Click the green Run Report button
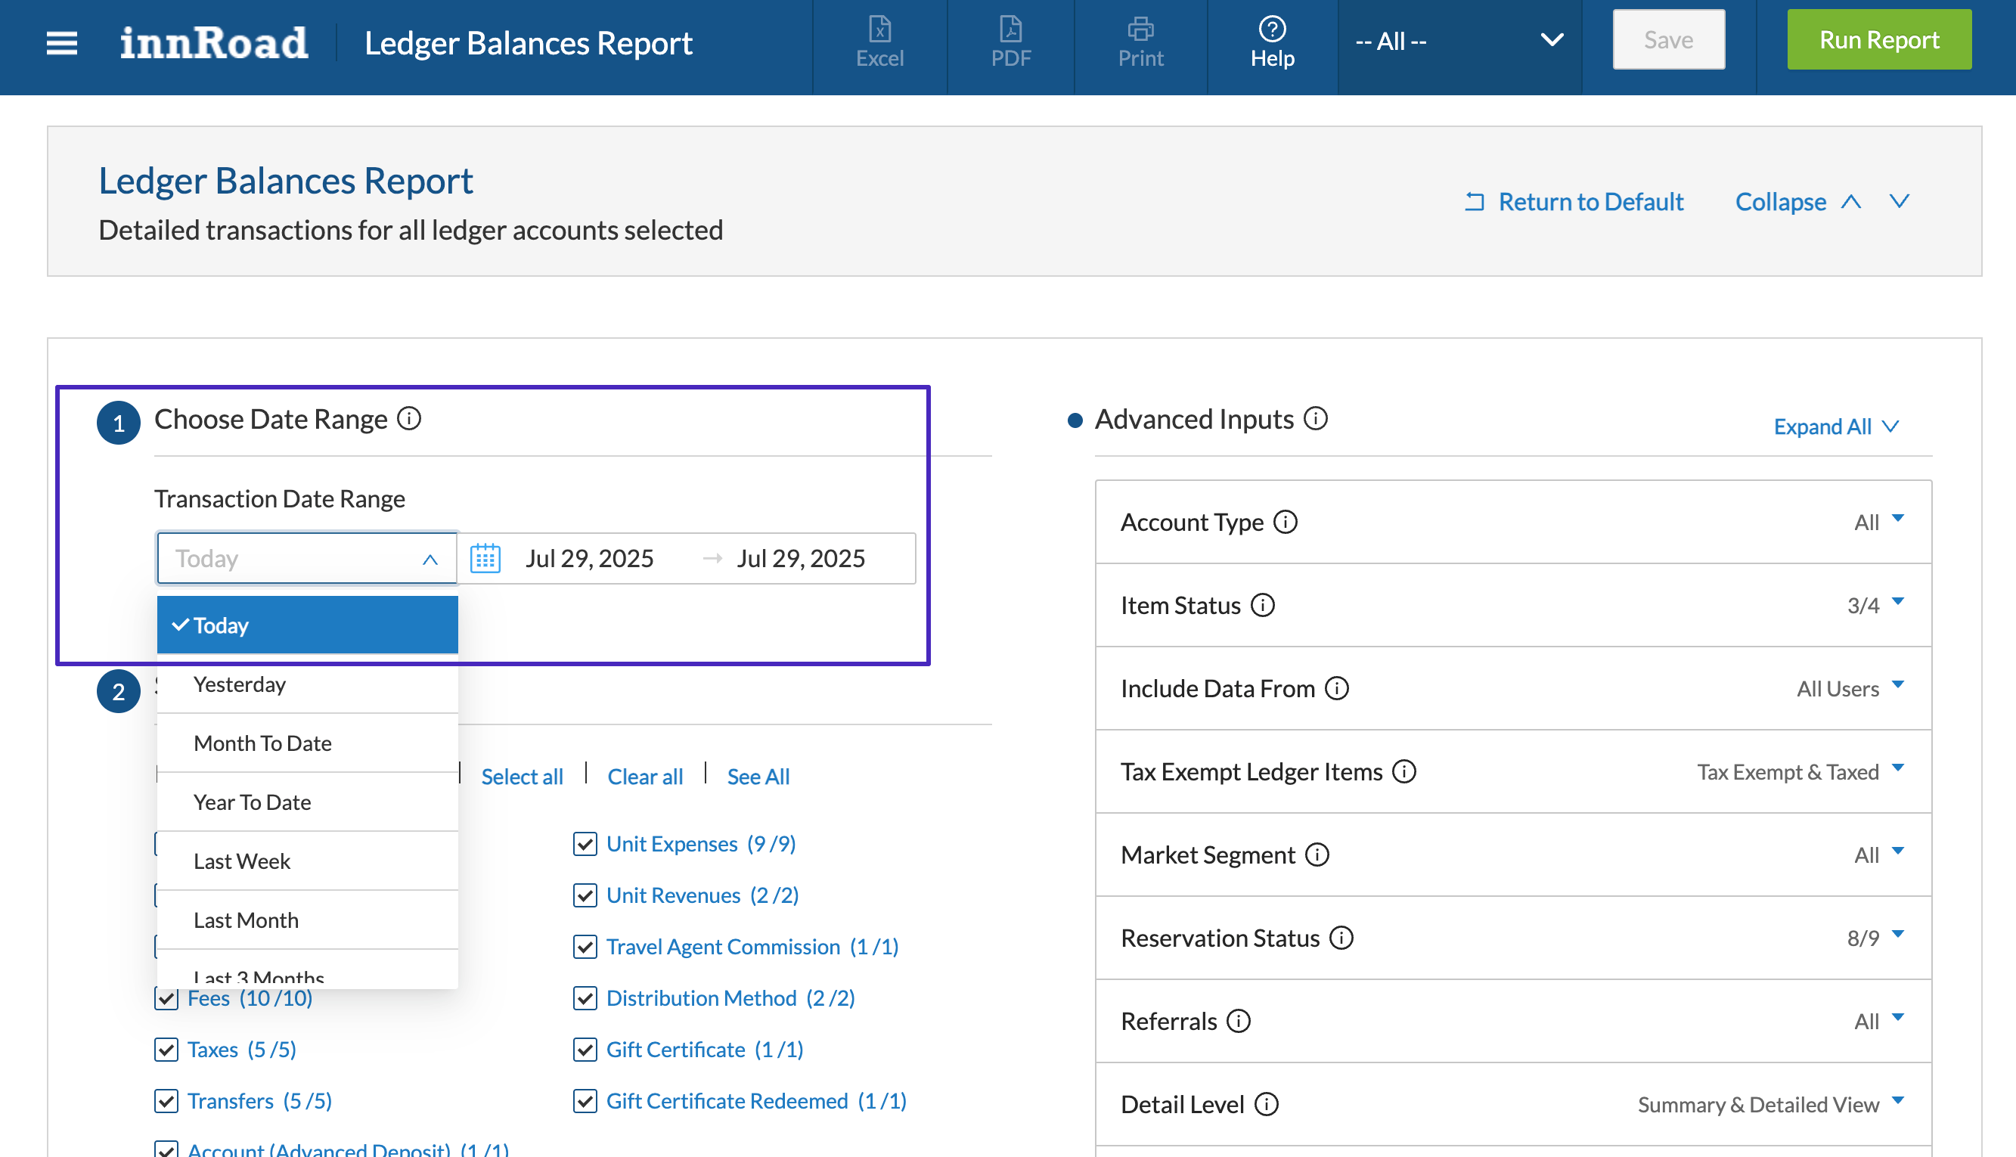This screenshot has height=1157, width=2016. 1878,40
